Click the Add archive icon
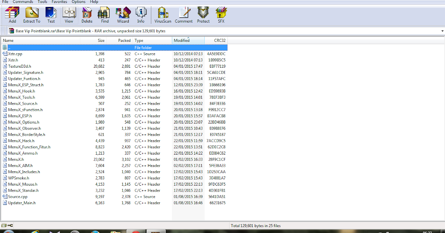This screenshot has width=445, height=233. (x=12, y=15)
